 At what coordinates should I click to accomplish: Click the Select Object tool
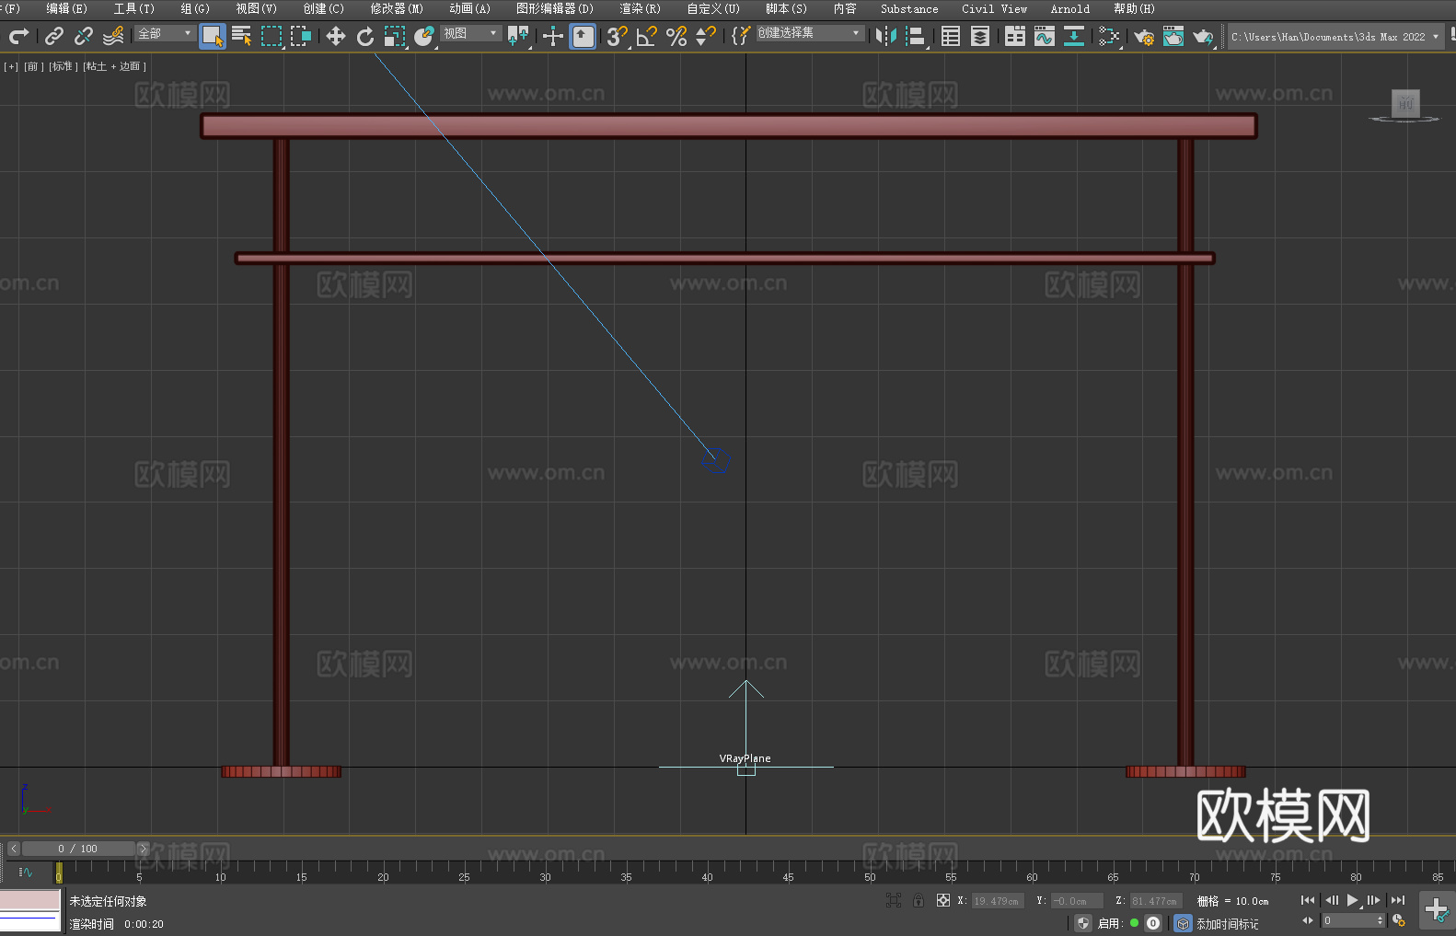tap(213, 37)
